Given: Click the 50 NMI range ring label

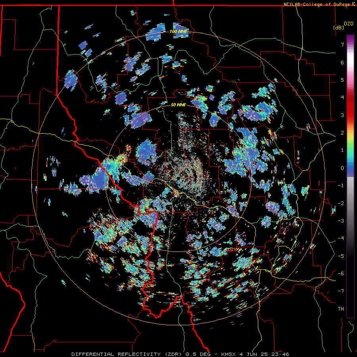Looking at the screenshot, I should coord(178,105).
